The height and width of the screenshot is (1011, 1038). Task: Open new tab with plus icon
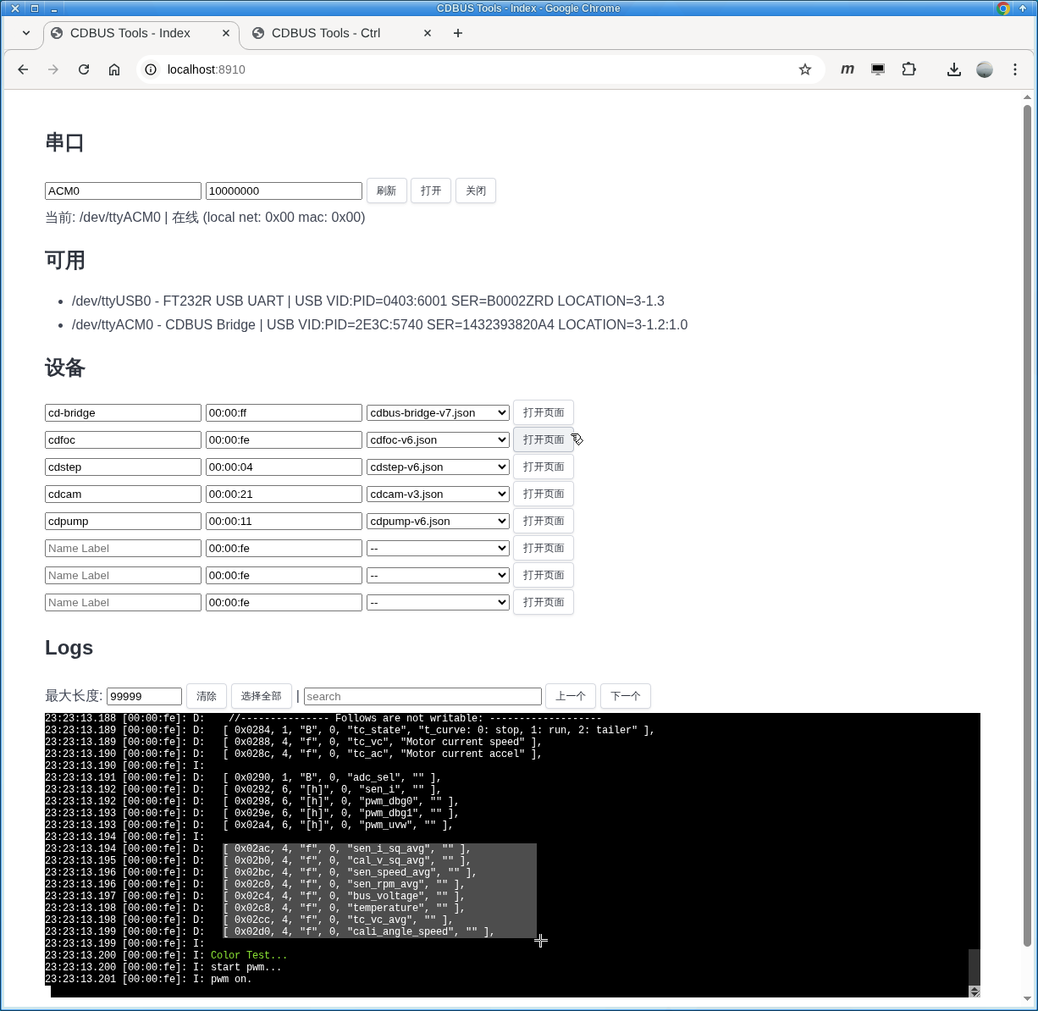tap(458, 33)
